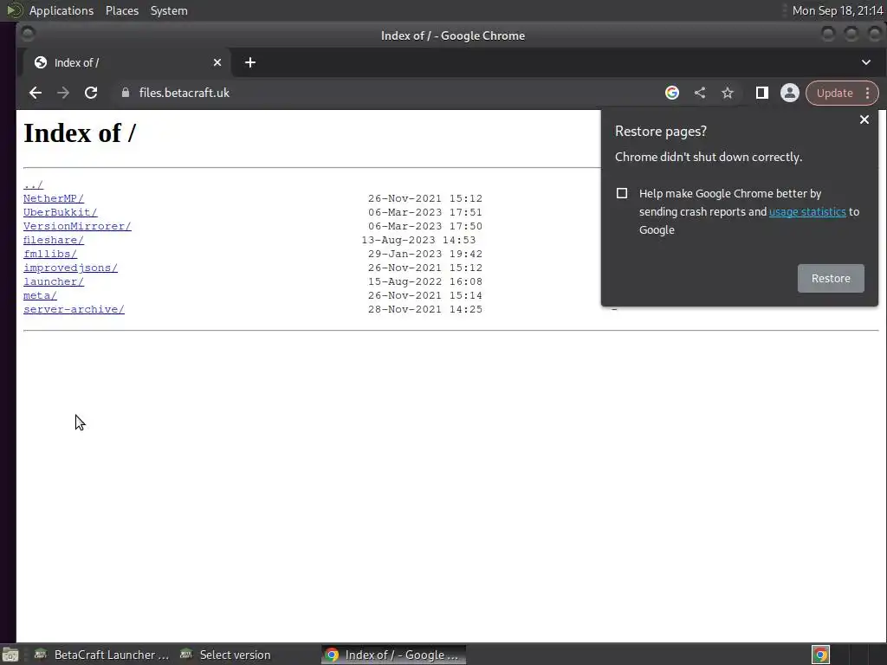Restore the previous Chrome pages
887x665 pixels.
831,278
